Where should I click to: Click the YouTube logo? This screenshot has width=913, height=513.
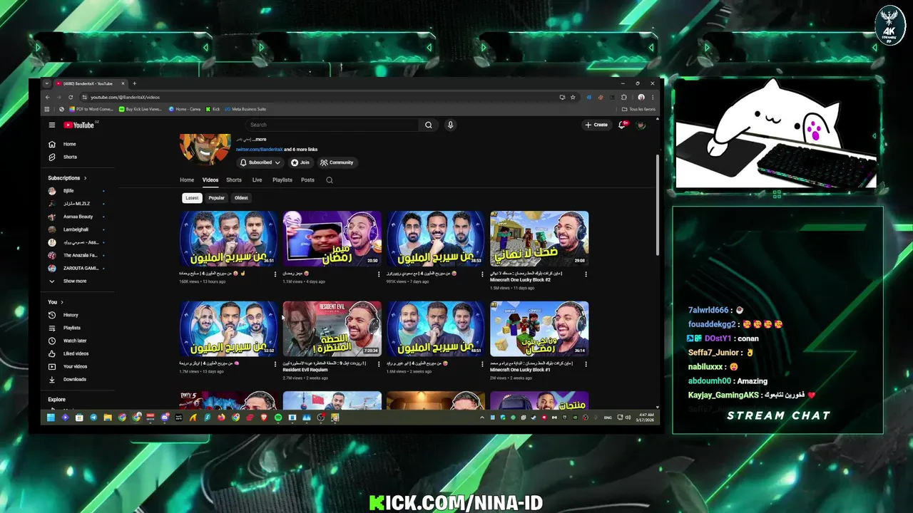click(78, 125)
